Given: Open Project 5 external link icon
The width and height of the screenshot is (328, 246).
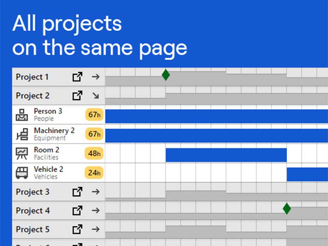Looking at the screenshot, I should click(x=77, y=229).
